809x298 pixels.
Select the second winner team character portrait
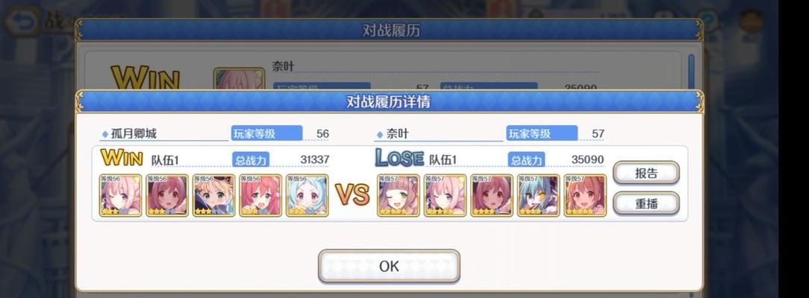(x=167, y=195)
